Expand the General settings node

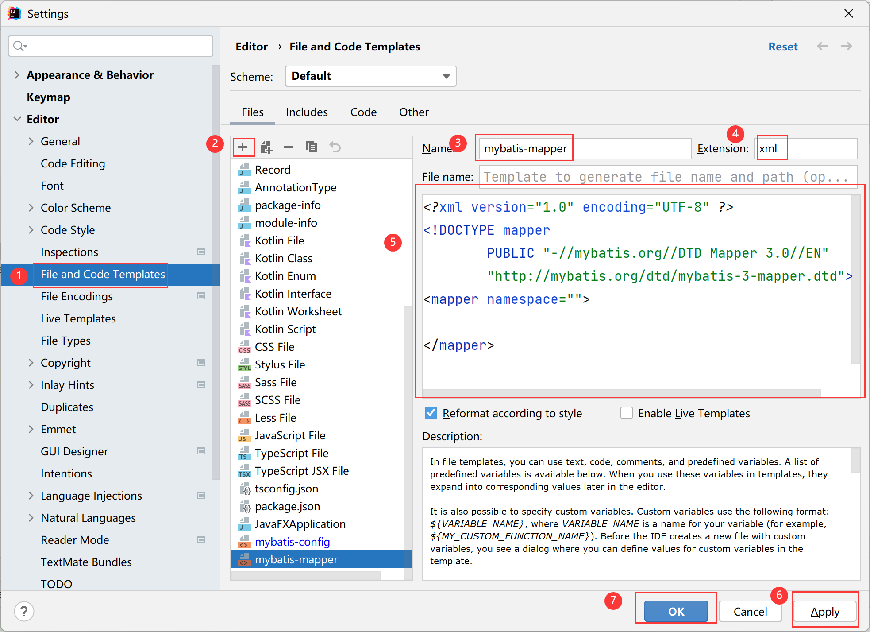point(31,141)
